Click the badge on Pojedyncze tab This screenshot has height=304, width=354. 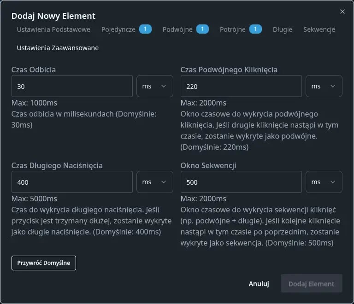pos(145,29)
